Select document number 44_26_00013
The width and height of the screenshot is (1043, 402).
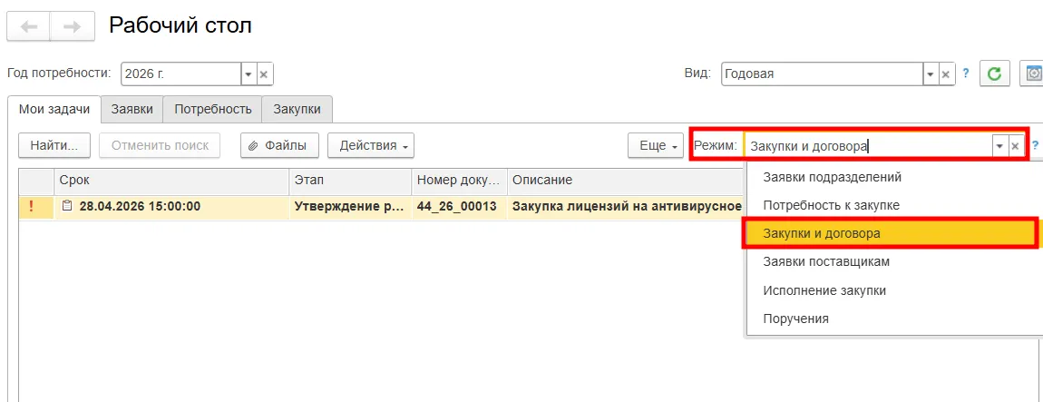pyautogui.click(x=460, y=206)
